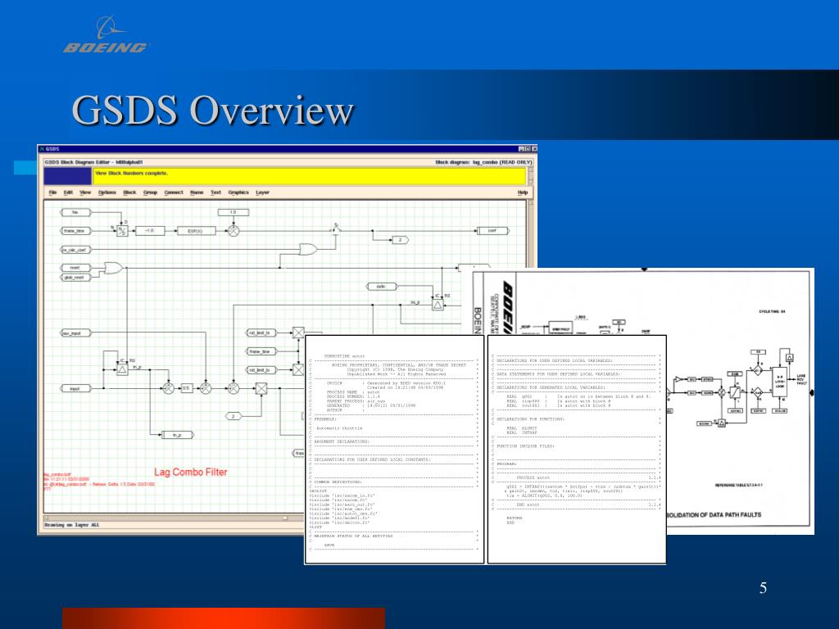This screenshot has width=839, height=629.
Task: Select the re_calc_coef input connector
Action: click(x=75, y=250)
